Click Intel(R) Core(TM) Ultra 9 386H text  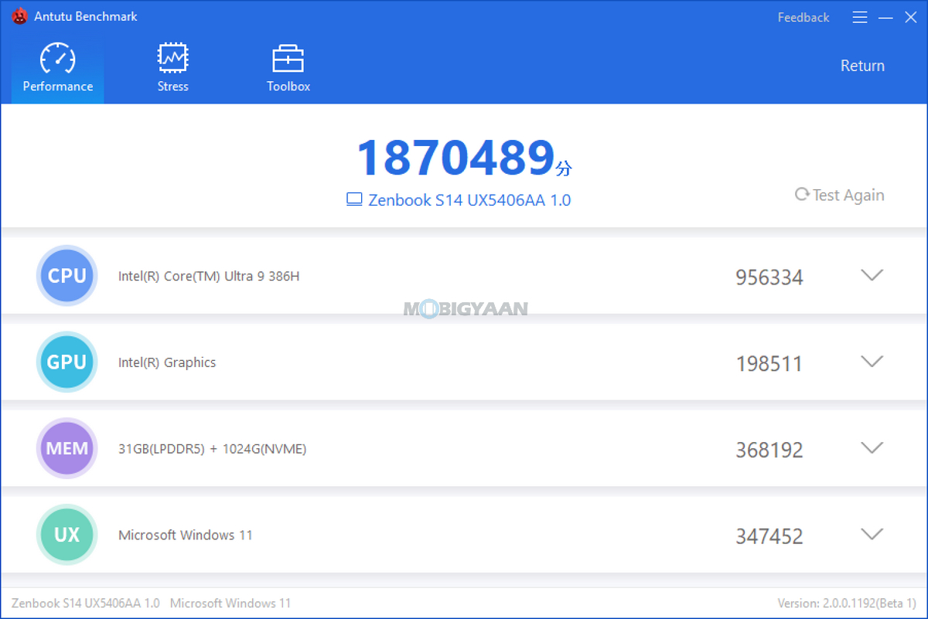click(209, 276)
